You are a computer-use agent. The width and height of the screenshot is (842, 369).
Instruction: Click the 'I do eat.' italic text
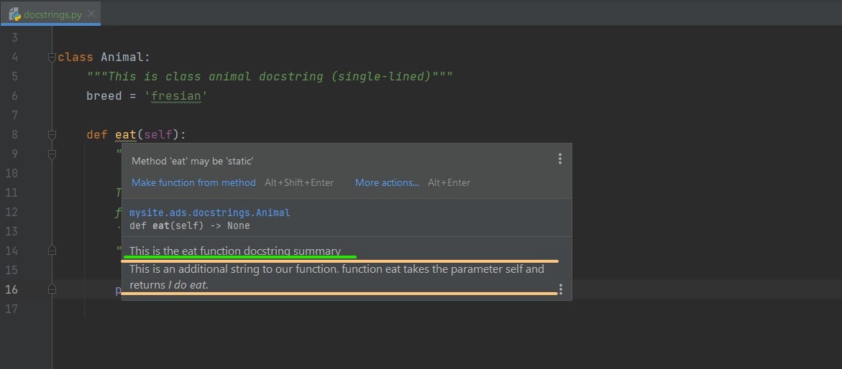click(188, 285)
